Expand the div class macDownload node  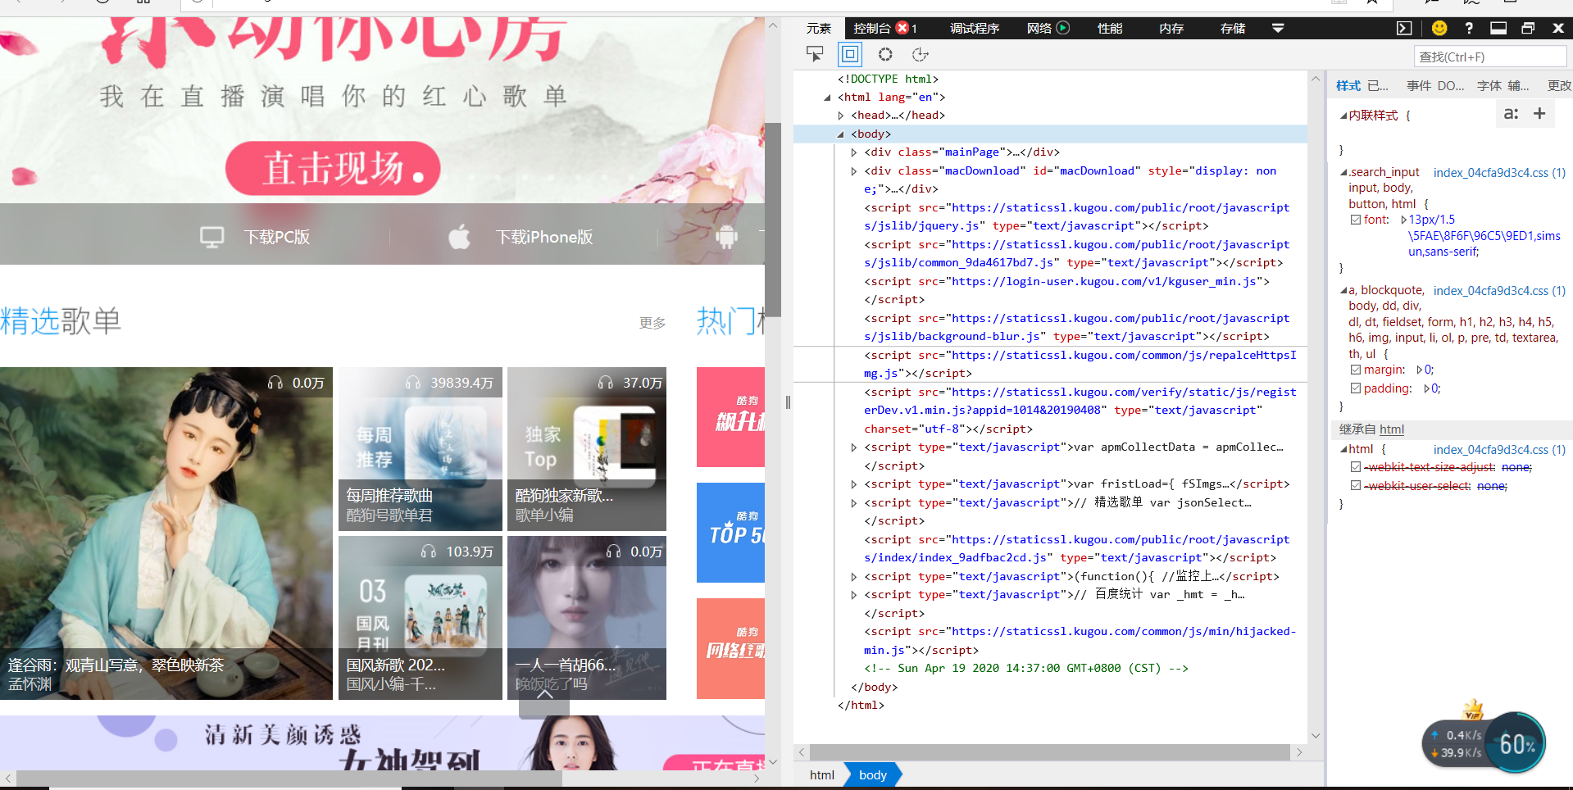854,171
